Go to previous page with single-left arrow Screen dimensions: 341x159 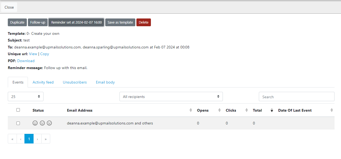point(21,139)
